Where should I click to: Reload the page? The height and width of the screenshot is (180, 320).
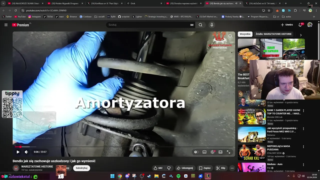(15, 10)
